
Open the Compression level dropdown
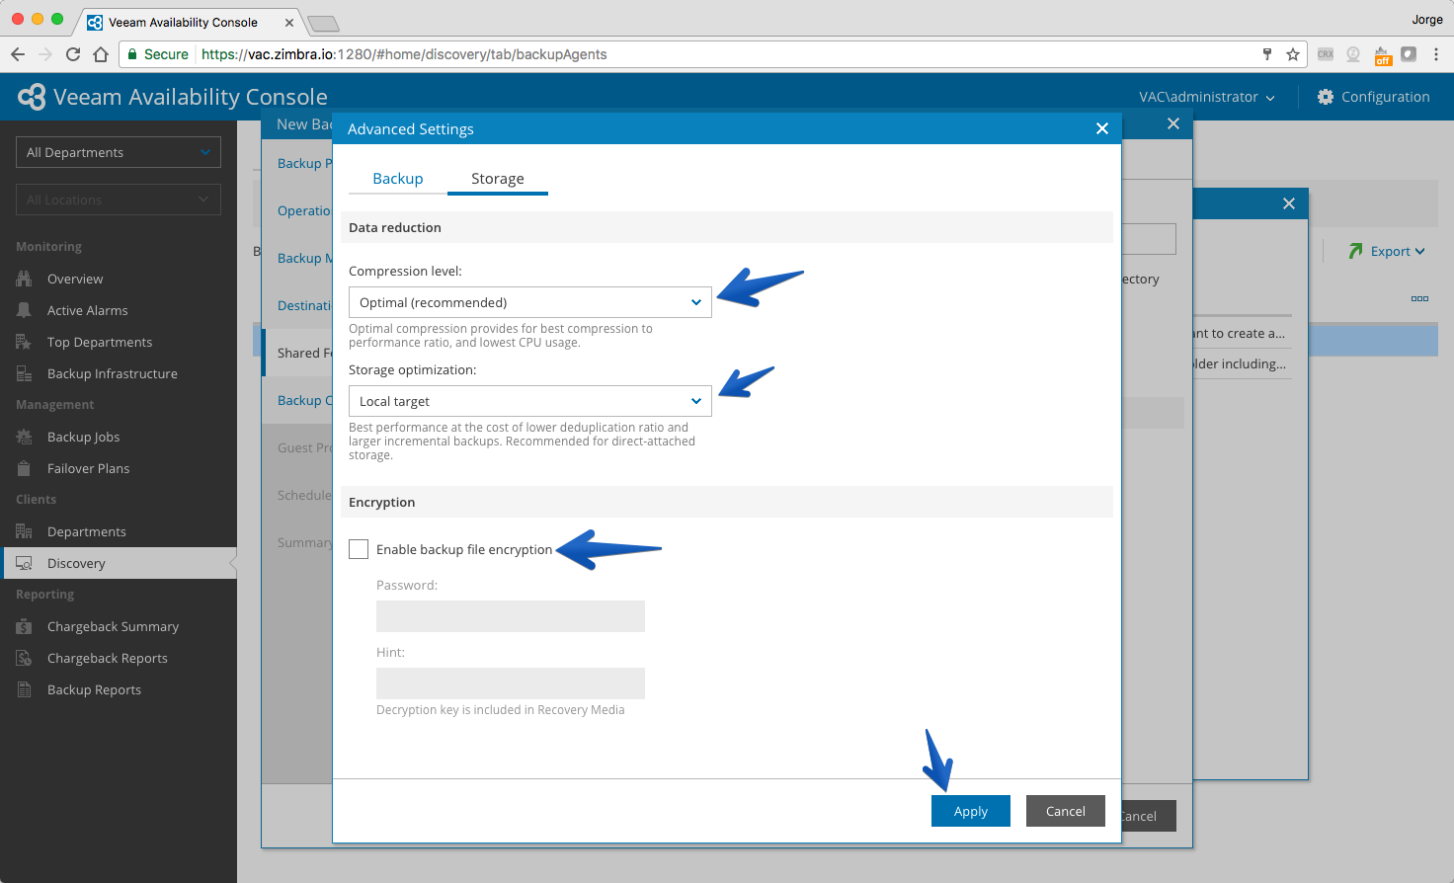[x=530, y=302]
